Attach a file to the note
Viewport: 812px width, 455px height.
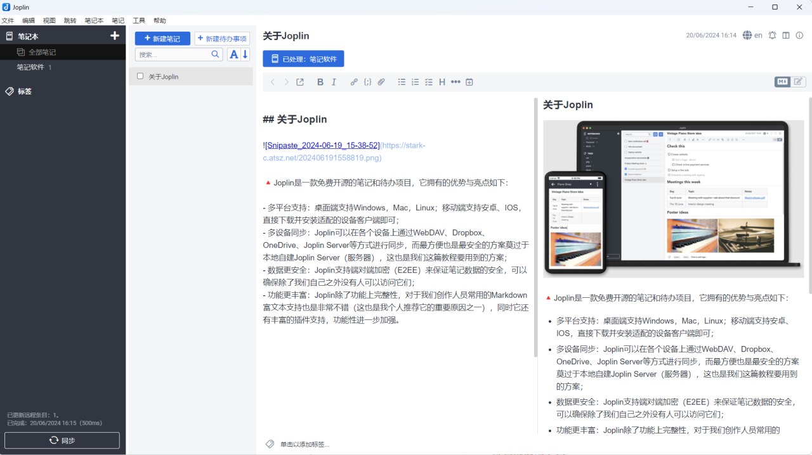[381, 82]
